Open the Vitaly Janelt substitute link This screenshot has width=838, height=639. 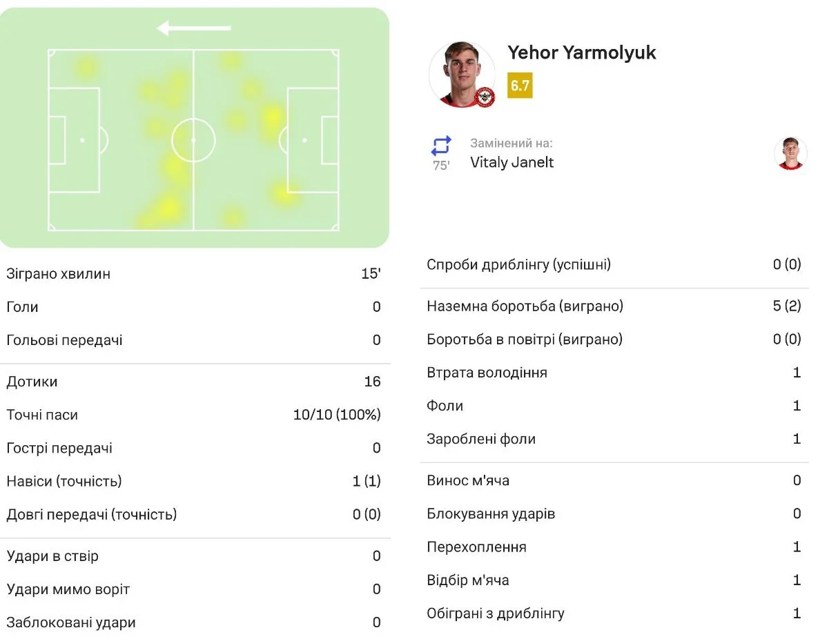(511, 162)
